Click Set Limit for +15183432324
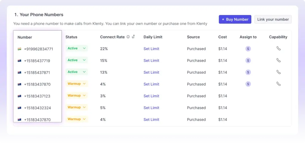305x154 pixels. [151, 108]
